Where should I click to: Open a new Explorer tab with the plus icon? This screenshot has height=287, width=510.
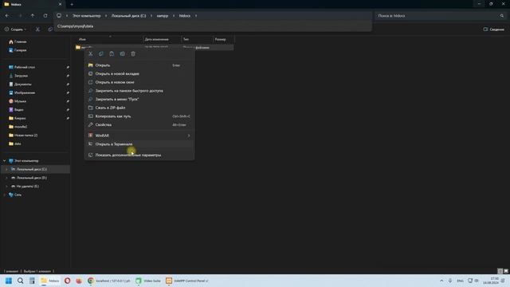tap(72, 4)
